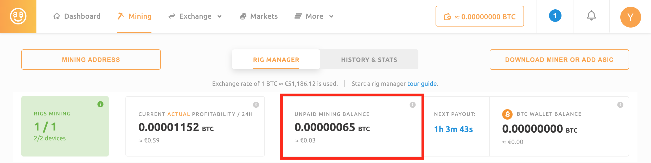The width and height of the screenshot is (651, 163).
Task: Expand the Exchange dropdown menu
Action: coord(195,16)
